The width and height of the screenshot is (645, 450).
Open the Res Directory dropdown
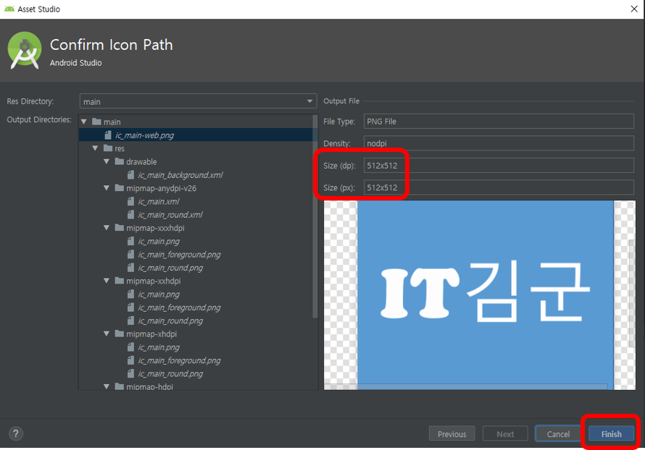[x=198, y=101]
